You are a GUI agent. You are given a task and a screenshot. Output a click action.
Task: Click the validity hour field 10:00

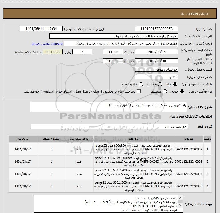pyautogui.click(x=113, y=61)
